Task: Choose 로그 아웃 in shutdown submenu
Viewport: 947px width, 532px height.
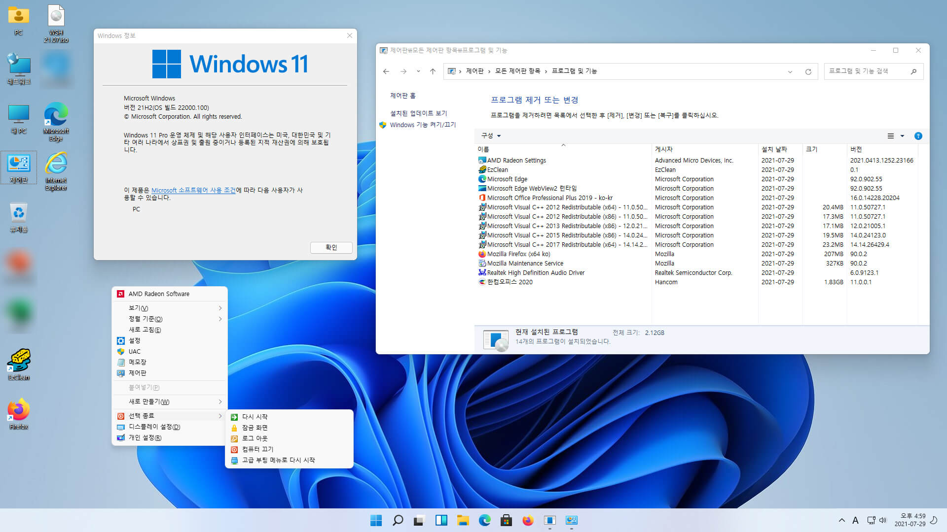Action: 290,438
